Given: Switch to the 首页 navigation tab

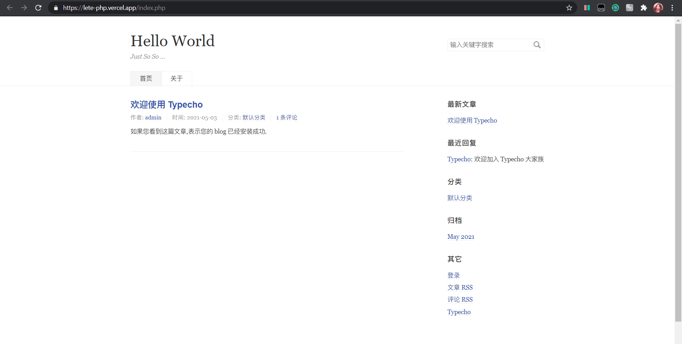Looking at the screenshot, I should tap(146, 79).
